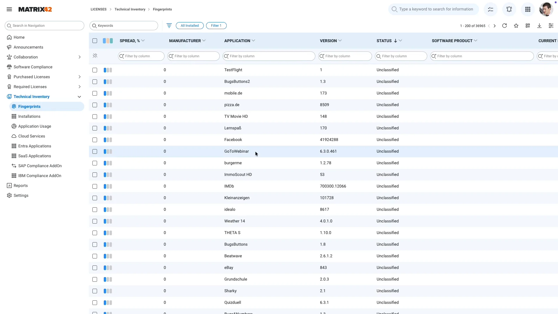Go to LICENSES breadcrumb
The width and height of the screenshot is (558, 314).
click(99, 9)
